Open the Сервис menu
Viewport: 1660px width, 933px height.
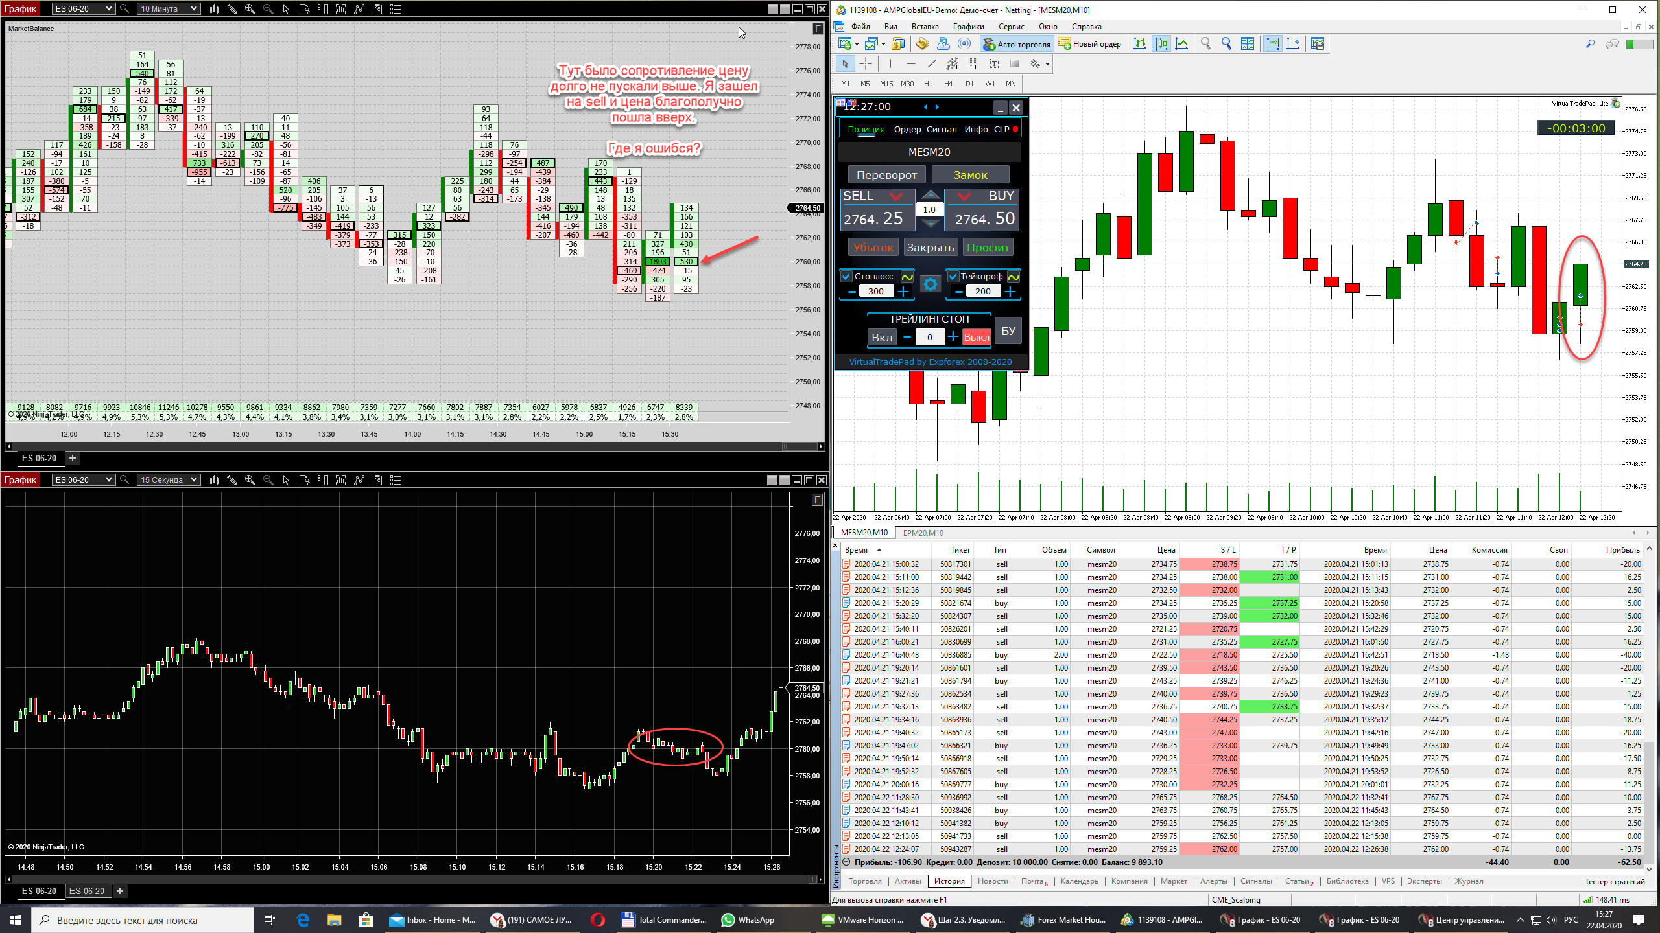click(1010, 27)
